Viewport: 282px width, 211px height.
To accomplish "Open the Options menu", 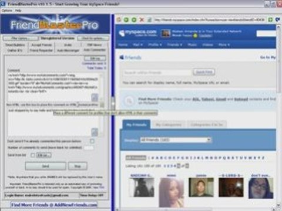I will tap(7, 11).
